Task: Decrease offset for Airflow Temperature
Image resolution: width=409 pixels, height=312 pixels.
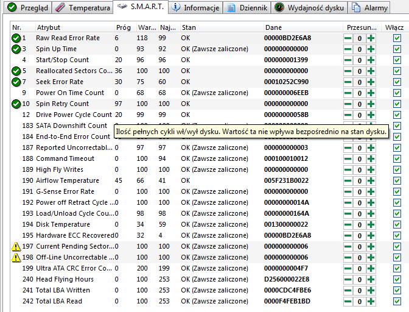Action: pyautogui.click(x=348, y=181)
